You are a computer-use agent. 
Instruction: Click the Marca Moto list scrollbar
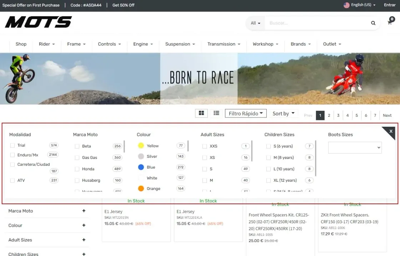tap(124, 146)
